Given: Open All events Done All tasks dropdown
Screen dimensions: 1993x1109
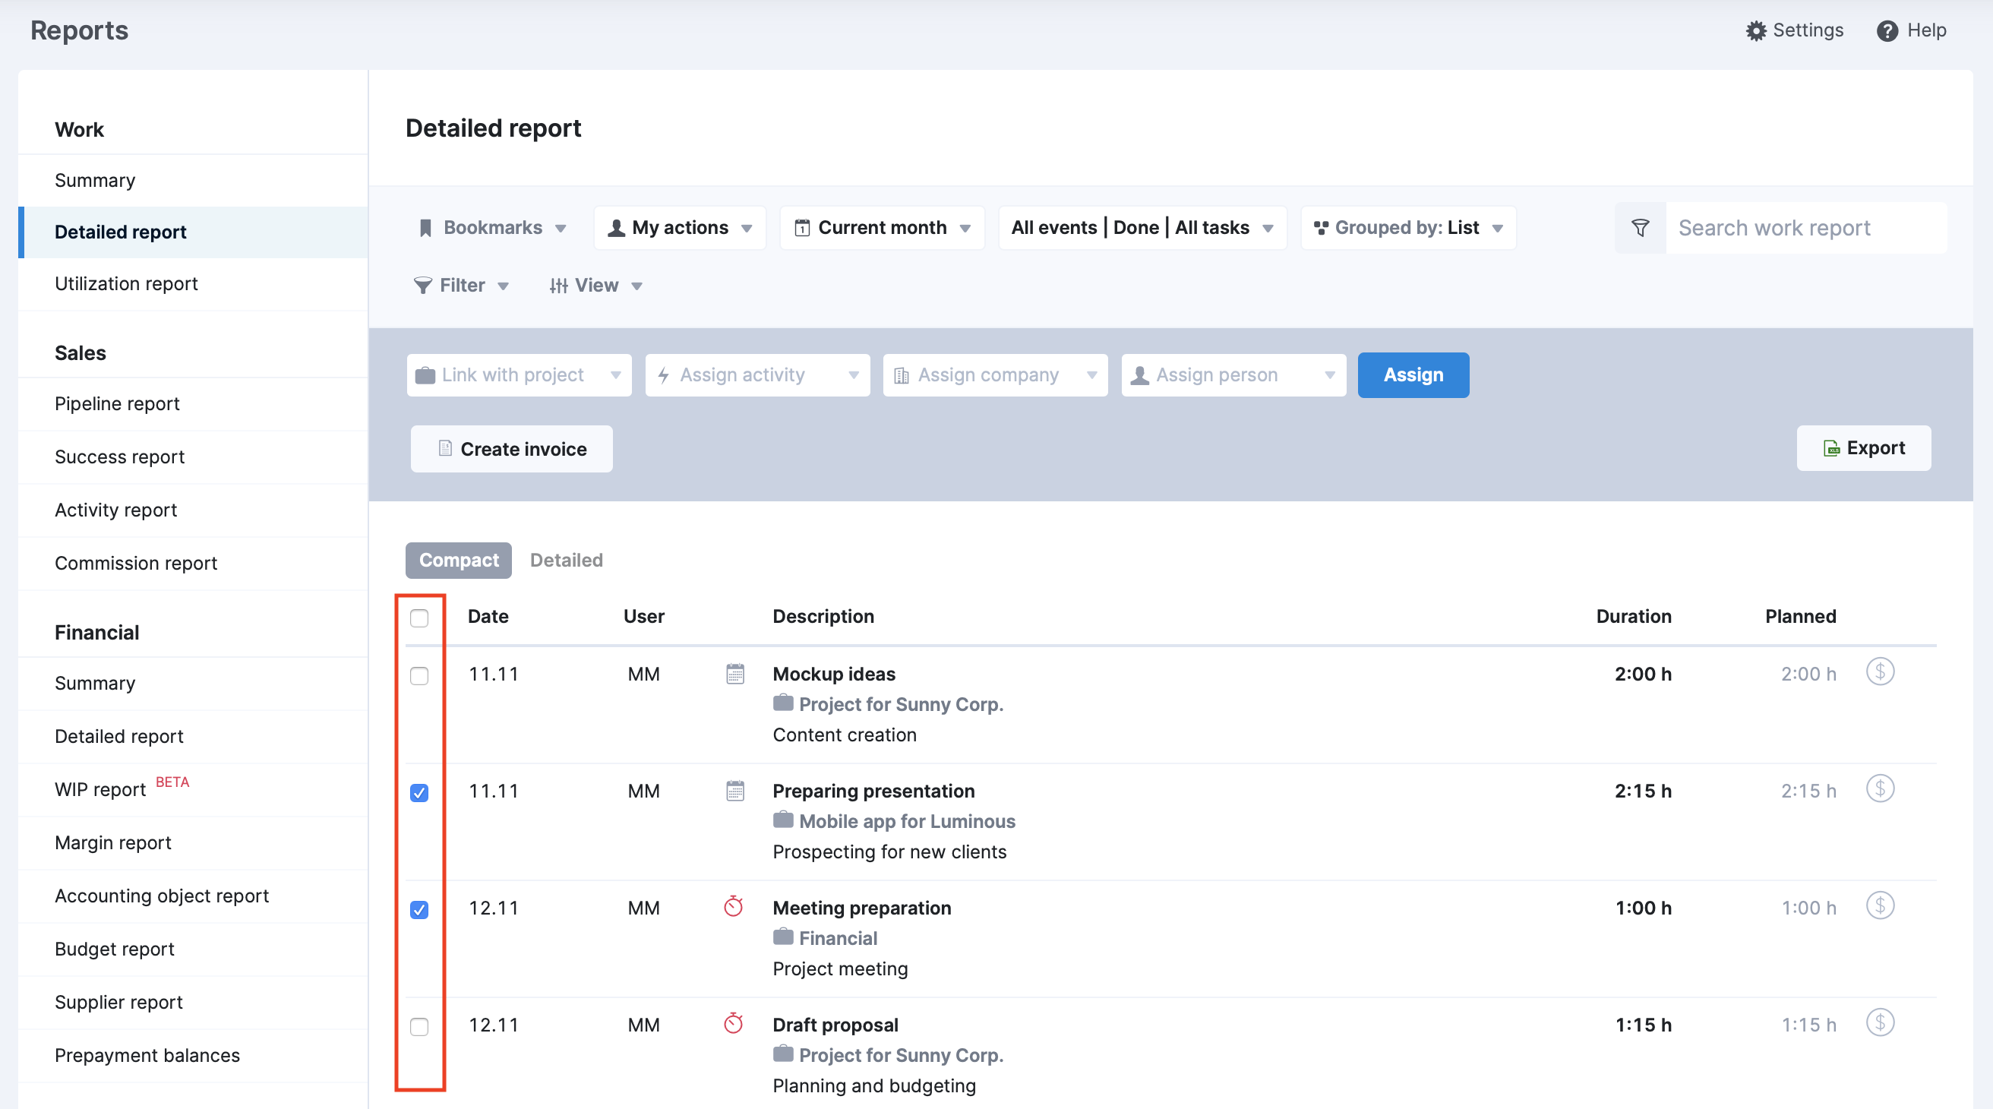Looking at the screenshot, I should click(1143, 228).
